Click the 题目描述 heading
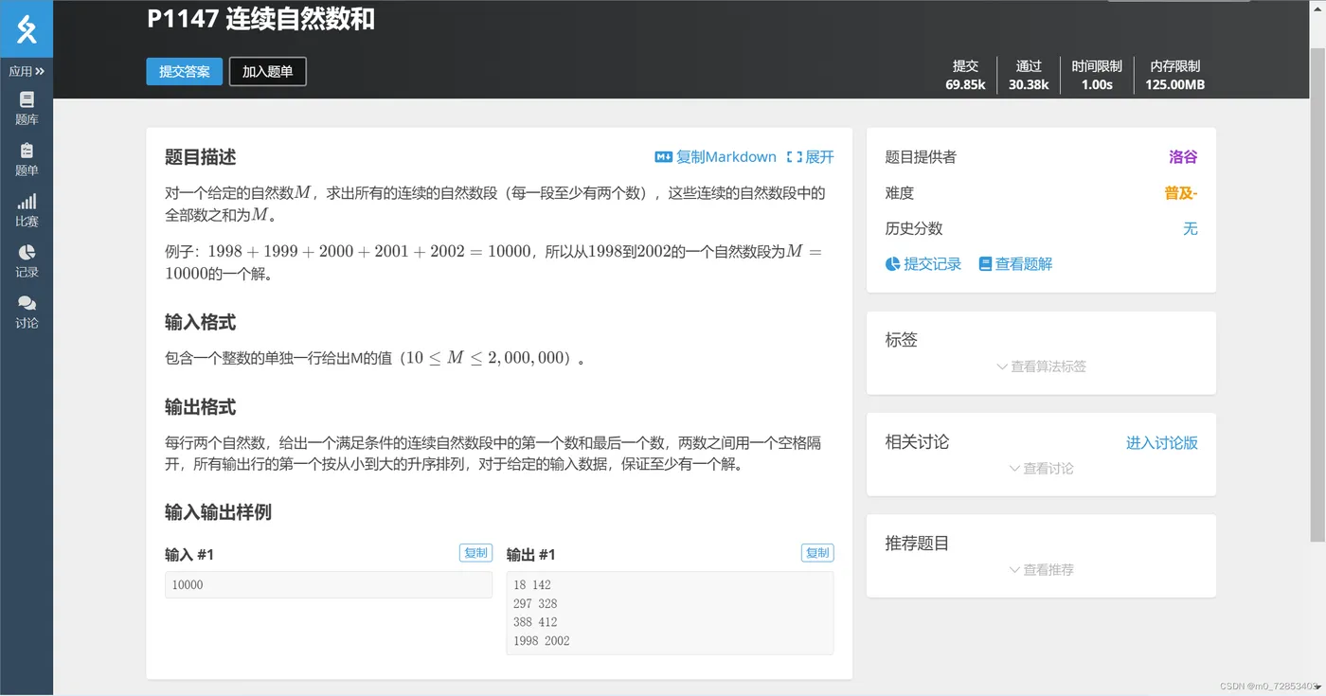 tap(200, 157)
